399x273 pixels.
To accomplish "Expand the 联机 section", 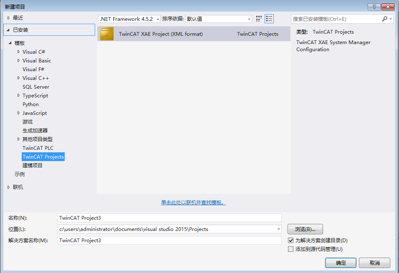I will (x=8, y=187).
